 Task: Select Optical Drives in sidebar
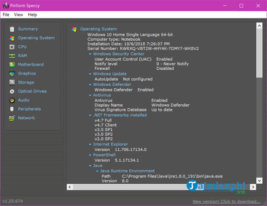pyautogui.click(x=32, y=91)
